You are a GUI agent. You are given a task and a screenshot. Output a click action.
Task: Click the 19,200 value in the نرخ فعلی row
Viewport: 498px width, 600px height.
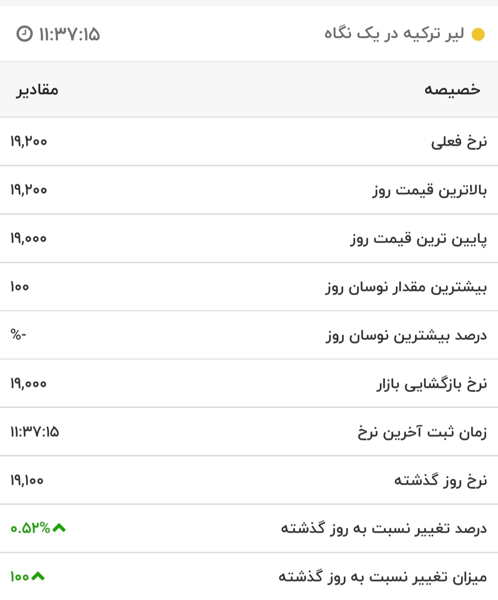(29, 142)
